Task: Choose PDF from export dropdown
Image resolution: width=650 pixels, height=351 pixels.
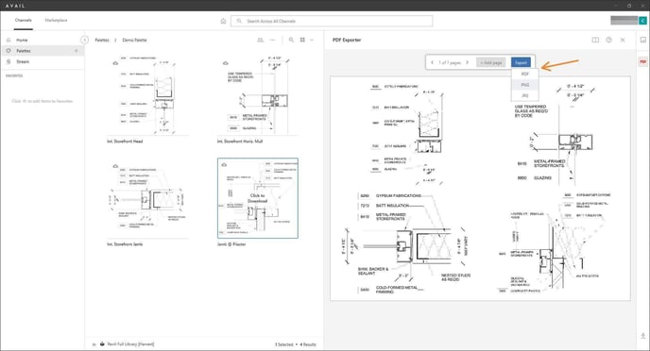Action: (524, 75)
